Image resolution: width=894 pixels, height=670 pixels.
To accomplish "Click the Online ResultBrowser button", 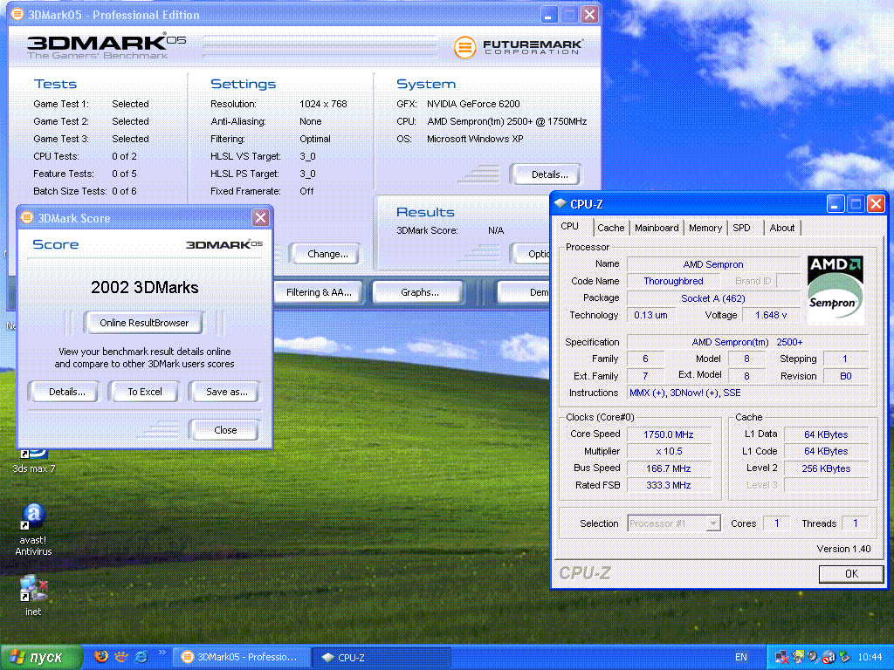I will 144,323.
